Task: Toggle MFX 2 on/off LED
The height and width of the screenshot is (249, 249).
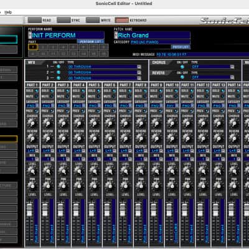Action: (x=59, y=72)
